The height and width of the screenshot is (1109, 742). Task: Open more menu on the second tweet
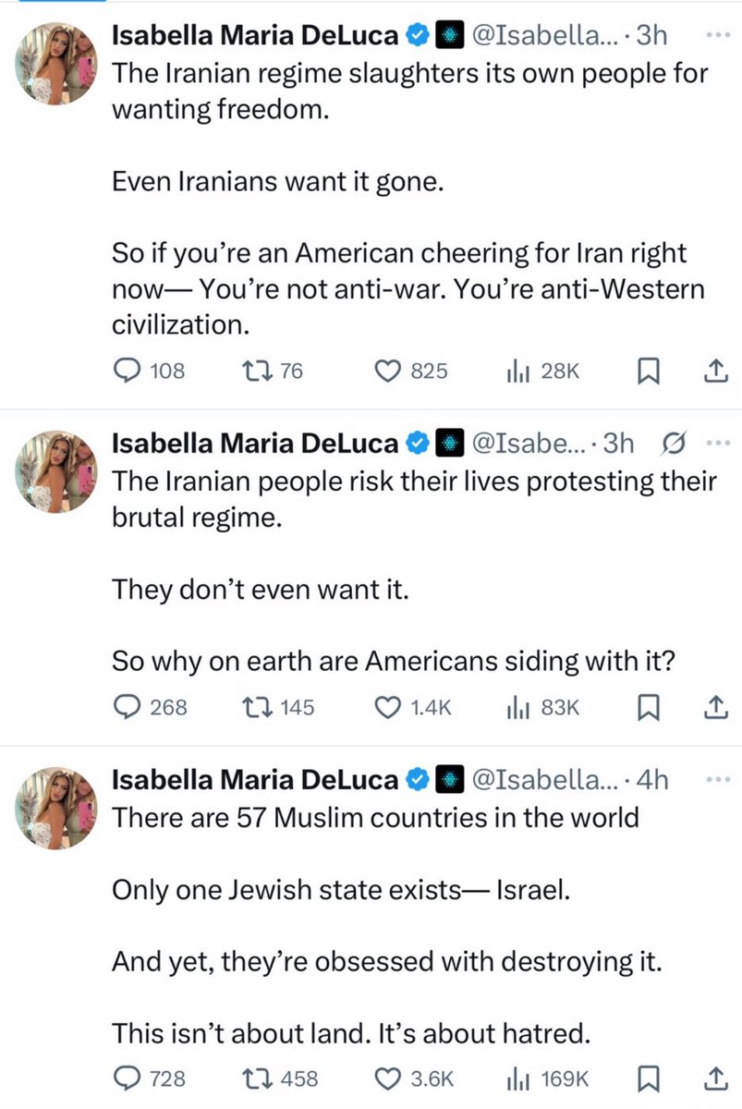[x=717, y=443]
